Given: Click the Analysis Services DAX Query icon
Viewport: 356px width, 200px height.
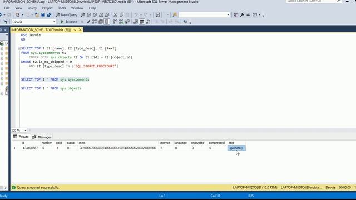Looking at the screenshot, I should tap(107, 15).
